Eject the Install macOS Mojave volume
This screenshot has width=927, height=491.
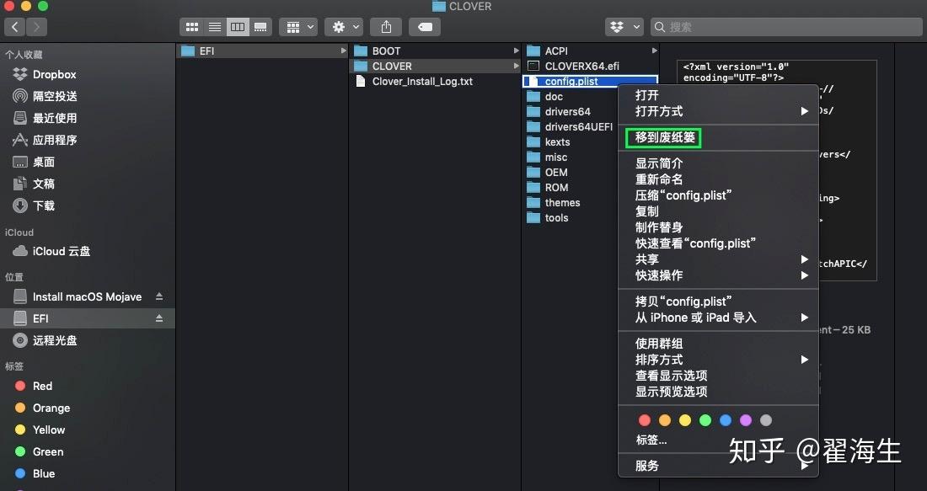click(159, 296)
